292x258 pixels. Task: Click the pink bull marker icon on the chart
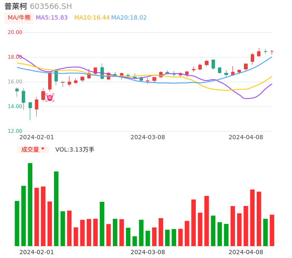50,97
